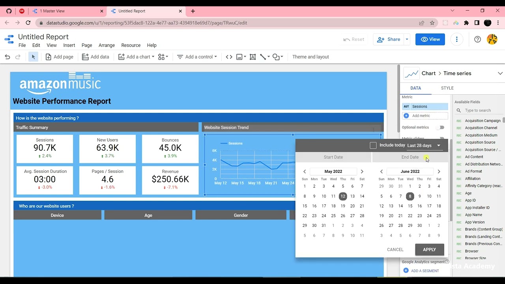The height and width of the screenshot is (284, 505).
Task: Select the Text box tool
Action: point(253,57)
